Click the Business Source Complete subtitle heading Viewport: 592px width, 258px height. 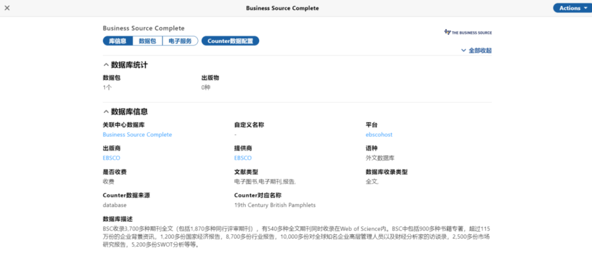click(x=144, y=29)
